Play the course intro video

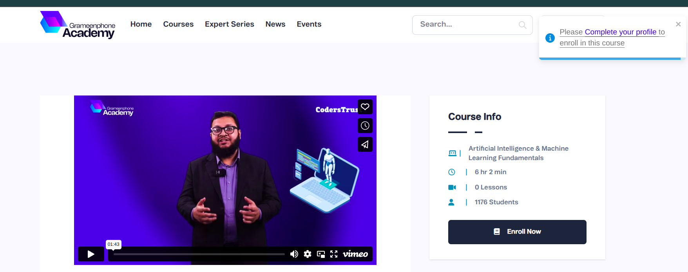[91, 254]
